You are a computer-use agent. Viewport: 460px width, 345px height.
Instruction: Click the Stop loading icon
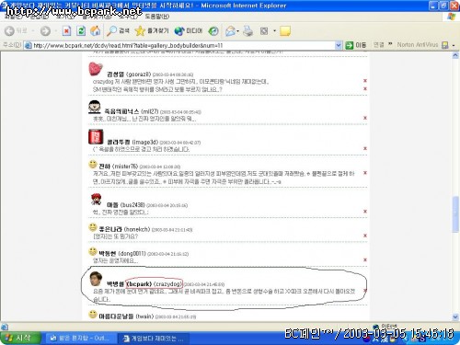66,30
